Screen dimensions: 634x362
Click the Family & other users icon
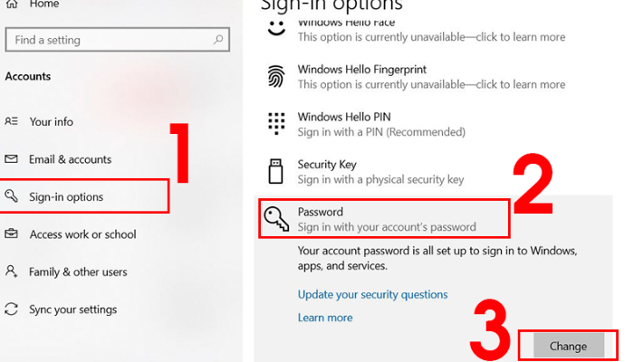12,271
